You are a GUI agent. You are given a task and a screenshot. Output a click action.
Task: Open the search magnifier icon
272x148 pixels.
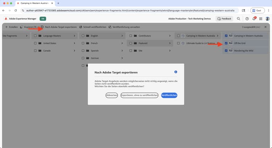(239, 19)
